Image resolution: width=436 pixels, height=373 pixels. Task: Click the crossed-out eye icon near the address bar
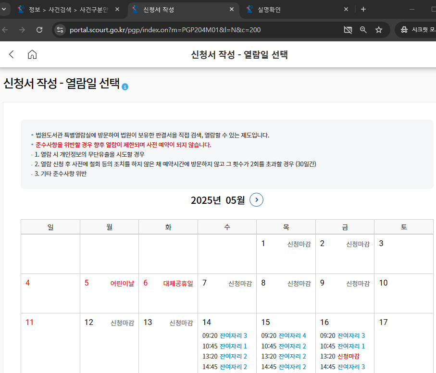(x=348, y=29)
